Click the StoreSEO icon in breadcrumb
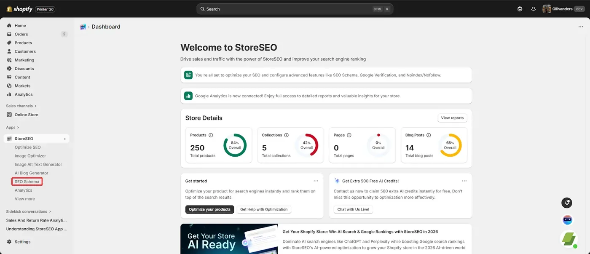 pos(83,27)
